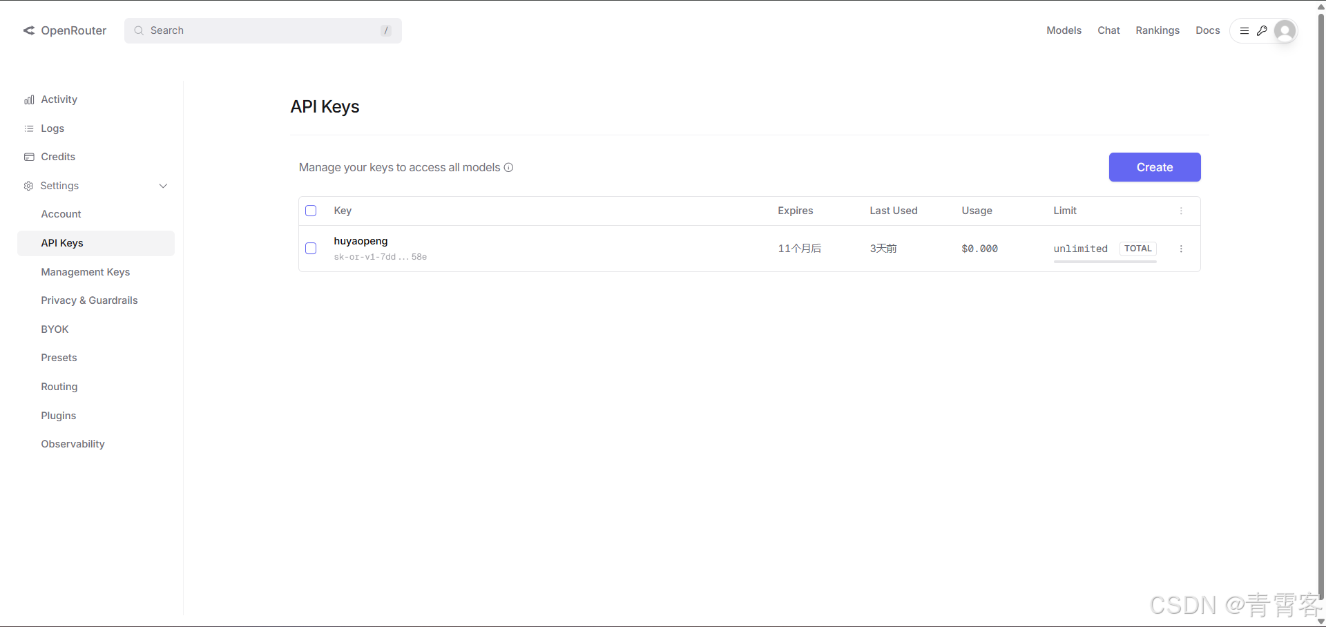Open the user avatar profile icon

pos(1285,30)
